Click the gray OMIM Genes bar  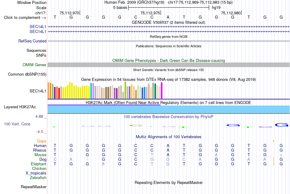tap(169, 65)
